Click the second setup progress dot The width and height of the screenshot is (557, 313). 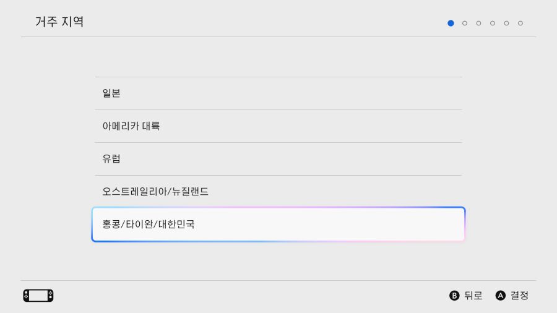[x=465, y=24]
